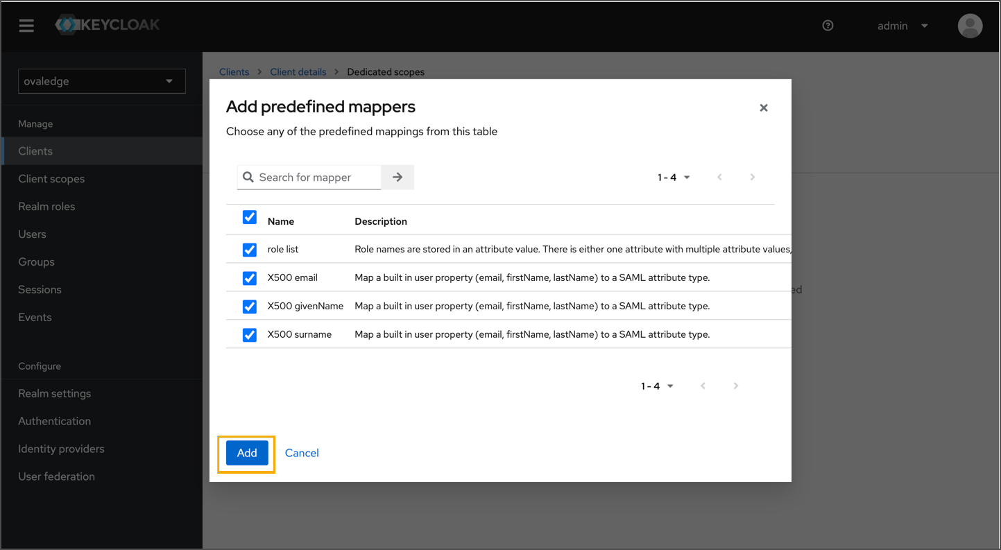The height and width of the screenshot is (550, 1001).
Task: Uncheck the X500 email mapper checkbox
Action: 250,278
